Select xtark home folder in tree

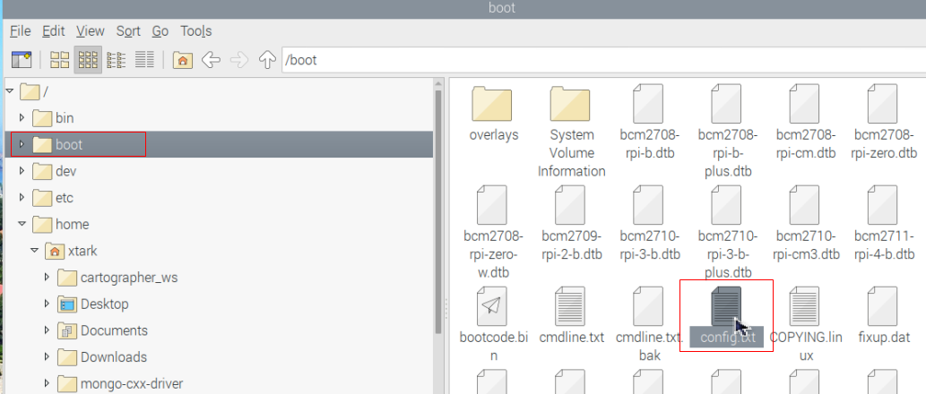(72, 251)
